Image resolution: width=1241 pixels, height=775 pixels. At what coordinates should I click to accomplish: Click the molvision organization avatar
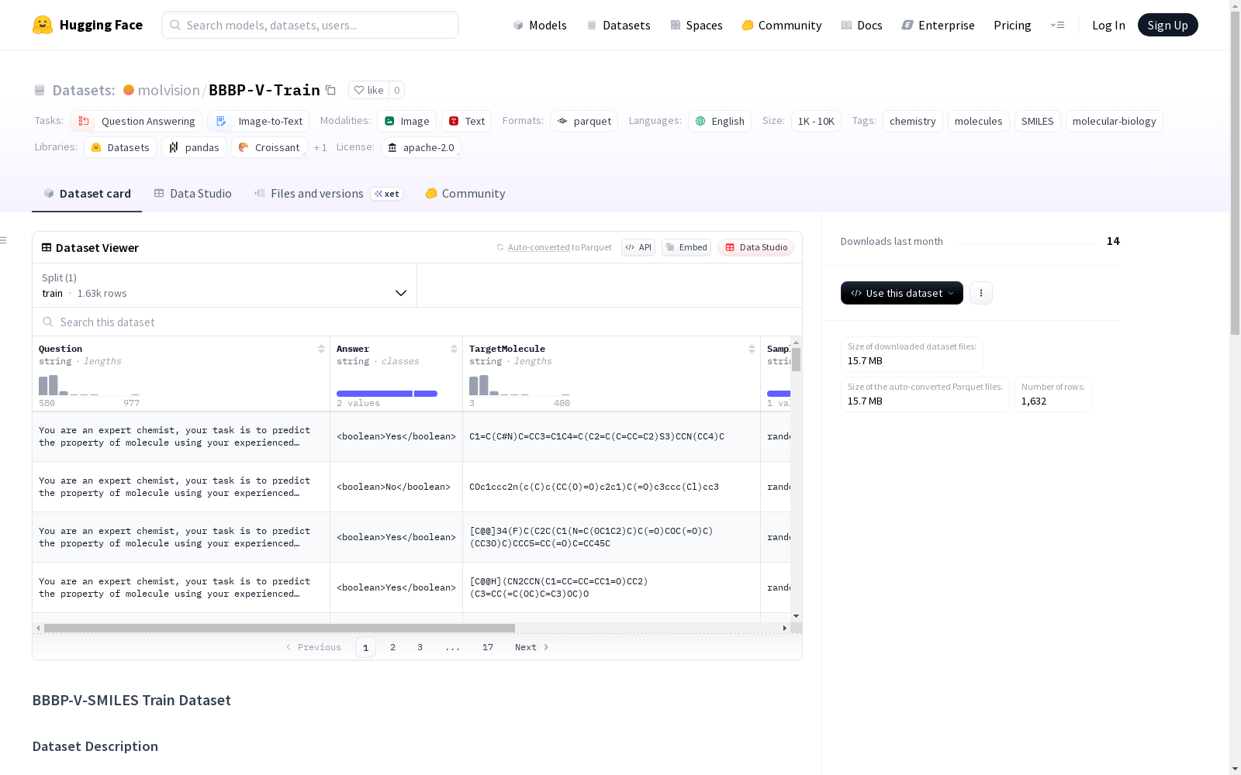coord(129,90)
